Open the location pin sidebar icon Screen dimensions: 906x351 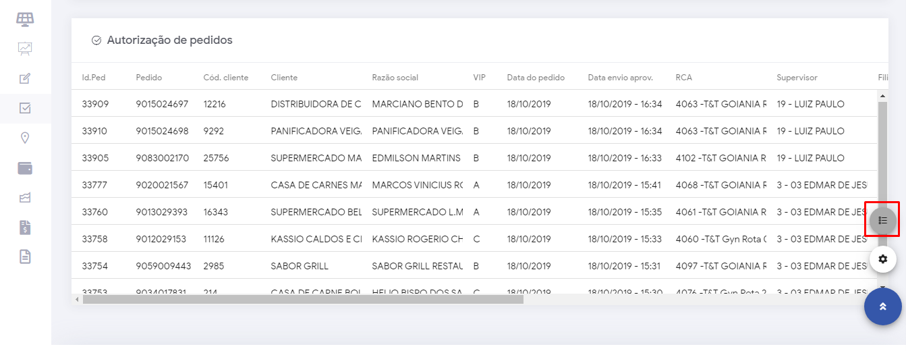25,138
